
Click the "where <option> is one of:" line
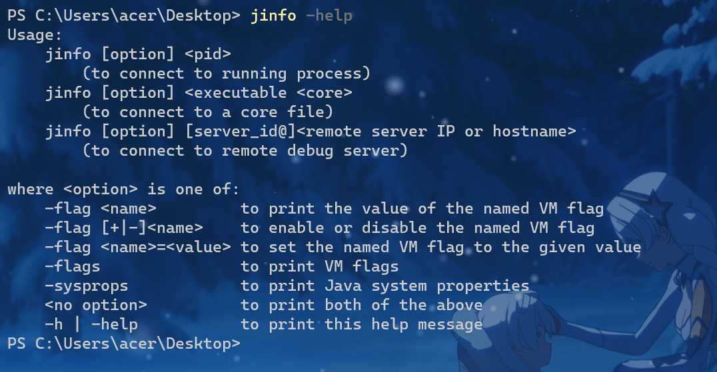[123, 190]
